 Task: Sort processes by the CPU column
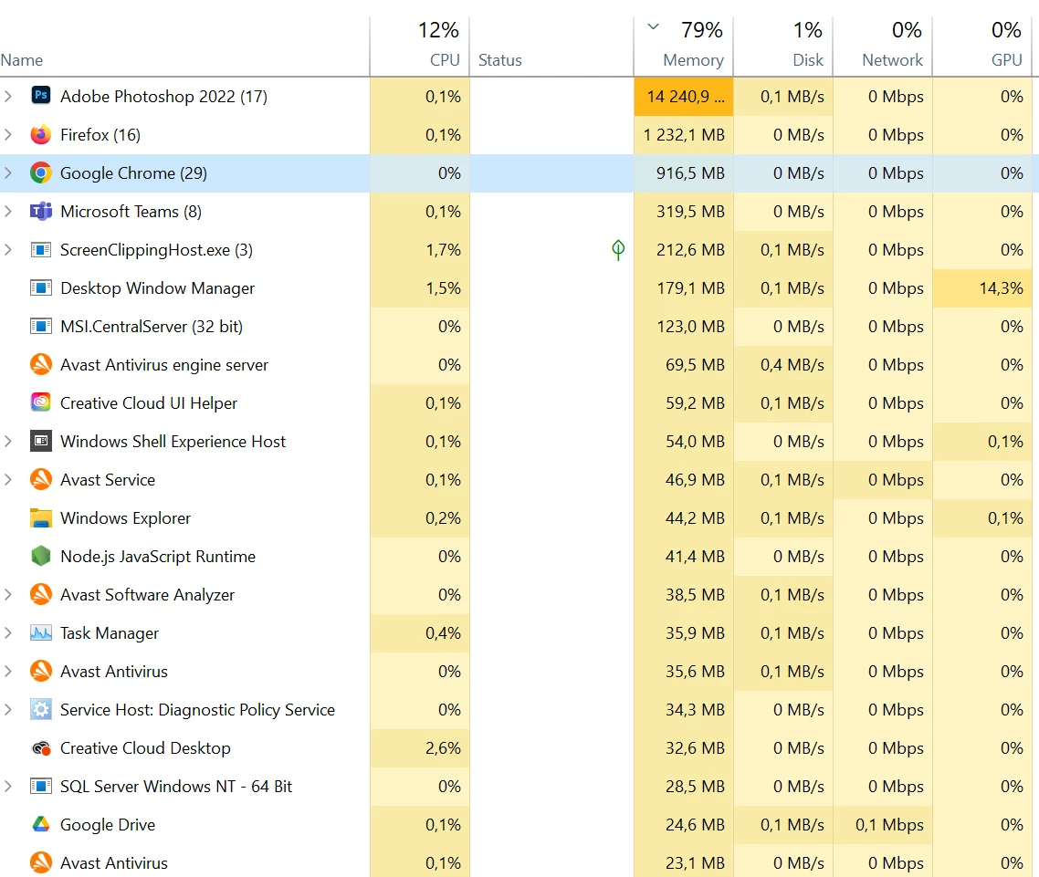point(419,47)
